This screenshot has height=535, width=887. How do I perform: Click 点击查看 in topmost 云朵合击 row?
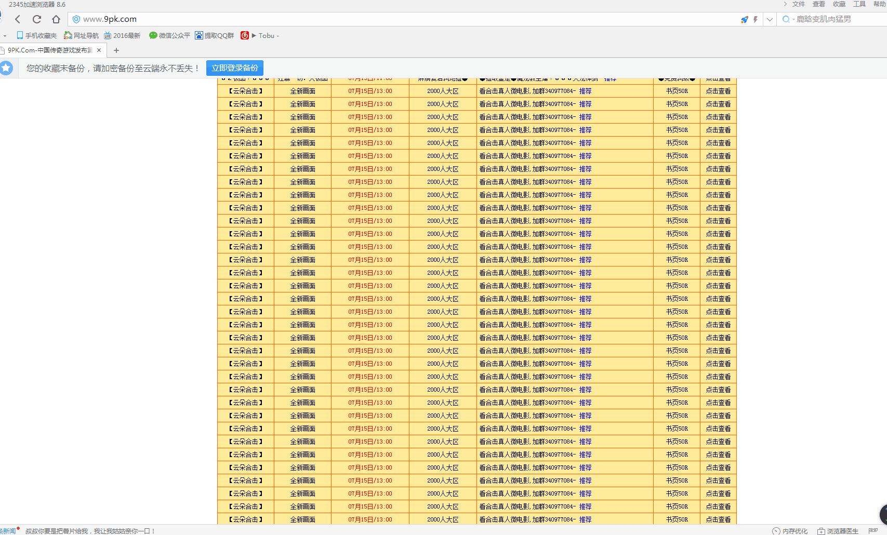pyautogui.click(x=718, y=91)
